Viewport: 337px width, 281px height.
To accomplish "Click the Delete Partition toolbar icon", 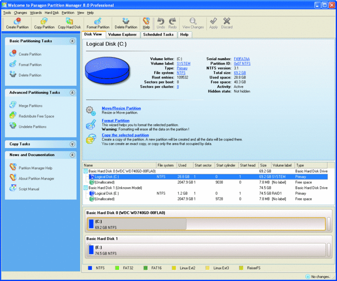I will point(126,21).
